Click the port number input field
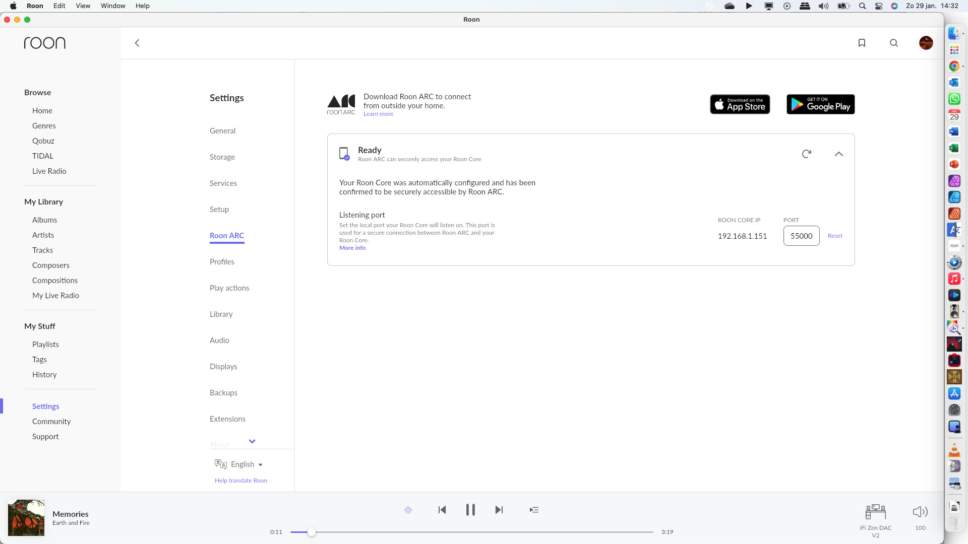The height and width of the screenshot is (544, 968). [801, 236]
